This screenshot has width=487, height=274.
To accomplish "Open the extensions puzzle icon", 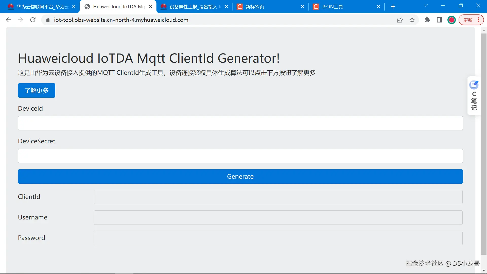I will point(427,20).
